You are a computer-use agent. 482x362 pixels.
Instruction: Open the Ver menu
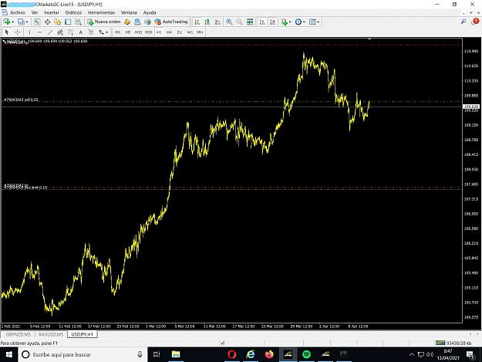click(35, 12)
